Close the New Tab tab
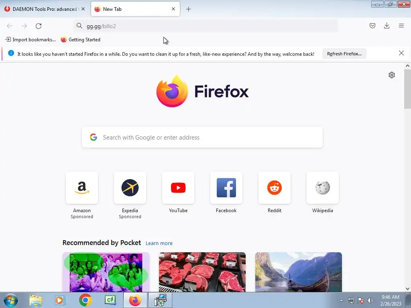411x308 pixels. point(173,9)
